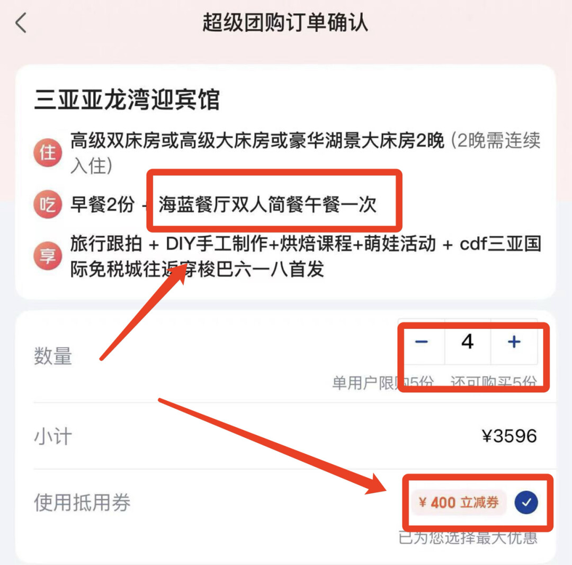
Task: Tap the 三亚亚龙湾迎宾馆 hotel title
Action: click(127, 99)
